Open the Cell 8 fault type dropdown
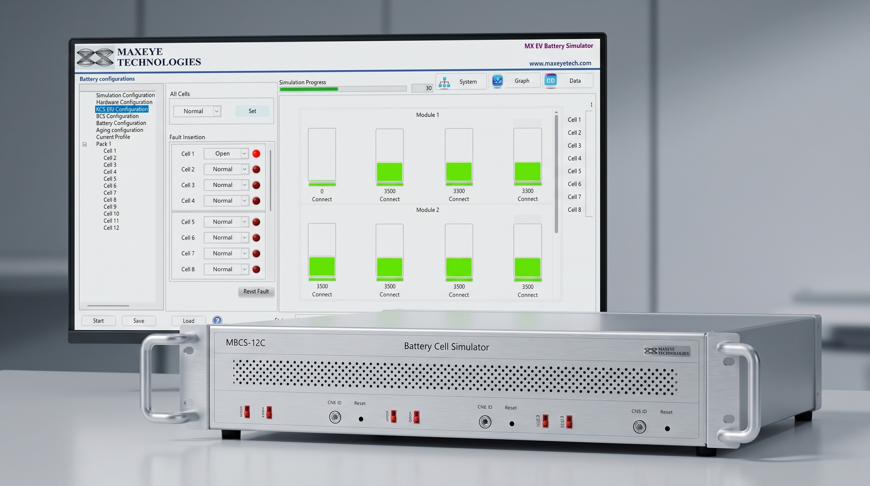The width and height of the screenshot is (870, 486). [x=226, y=269]
